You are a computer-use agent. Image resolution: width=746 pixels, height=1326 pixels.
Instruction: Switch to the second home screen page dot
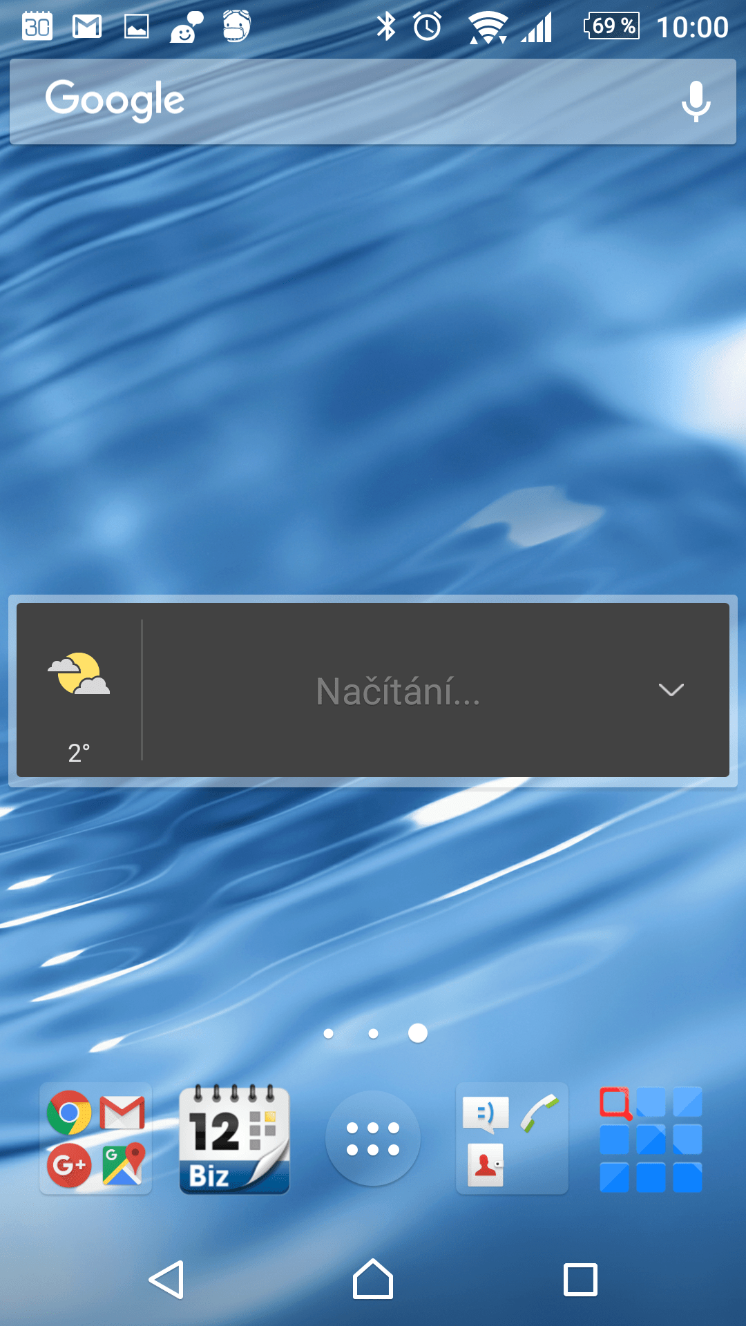coord(374,1033)
